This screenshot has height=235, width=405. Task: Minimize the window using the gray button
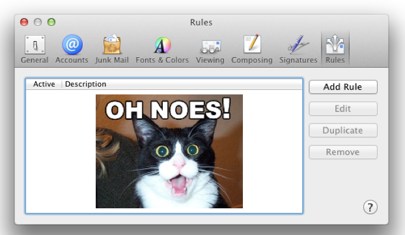click(38, 22)
